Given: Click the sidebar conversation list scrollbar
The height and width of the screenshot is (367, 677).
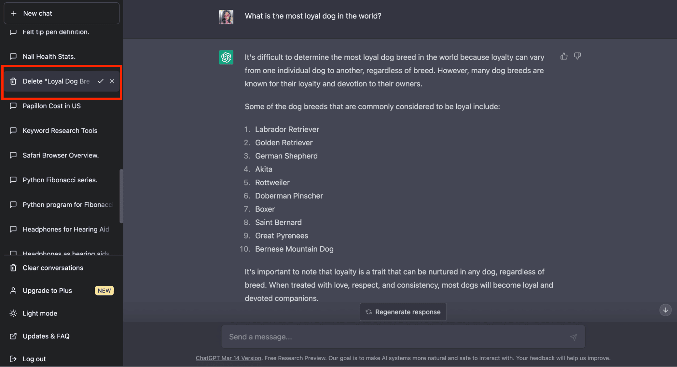Looking at the screenshot, I should click(x=121, y=196).
